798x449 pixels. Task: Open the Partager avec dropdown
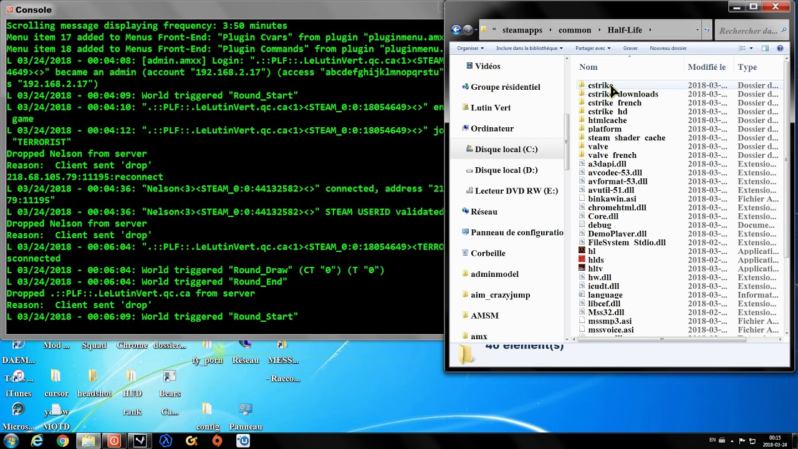tap(593, 48)
